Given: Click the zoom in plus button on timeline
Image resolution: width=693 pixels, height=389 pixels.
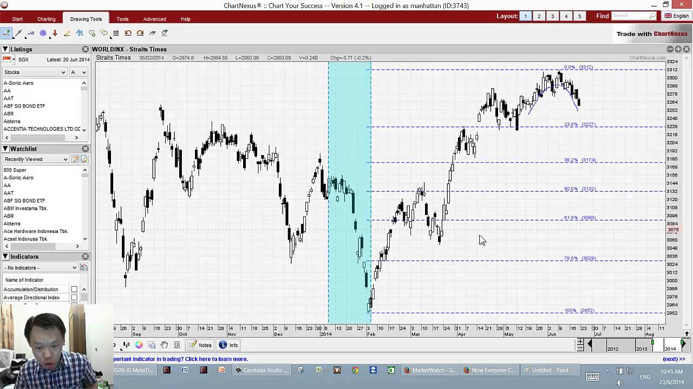Looking at the screenshot, I should (580, 341).
